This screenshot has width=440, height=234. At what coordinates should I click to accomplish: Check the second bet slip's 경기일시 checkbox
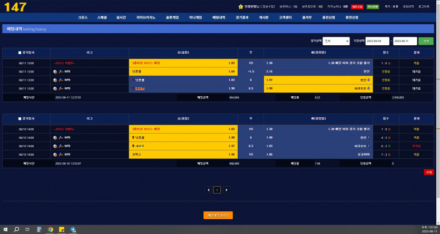[19, 119]
